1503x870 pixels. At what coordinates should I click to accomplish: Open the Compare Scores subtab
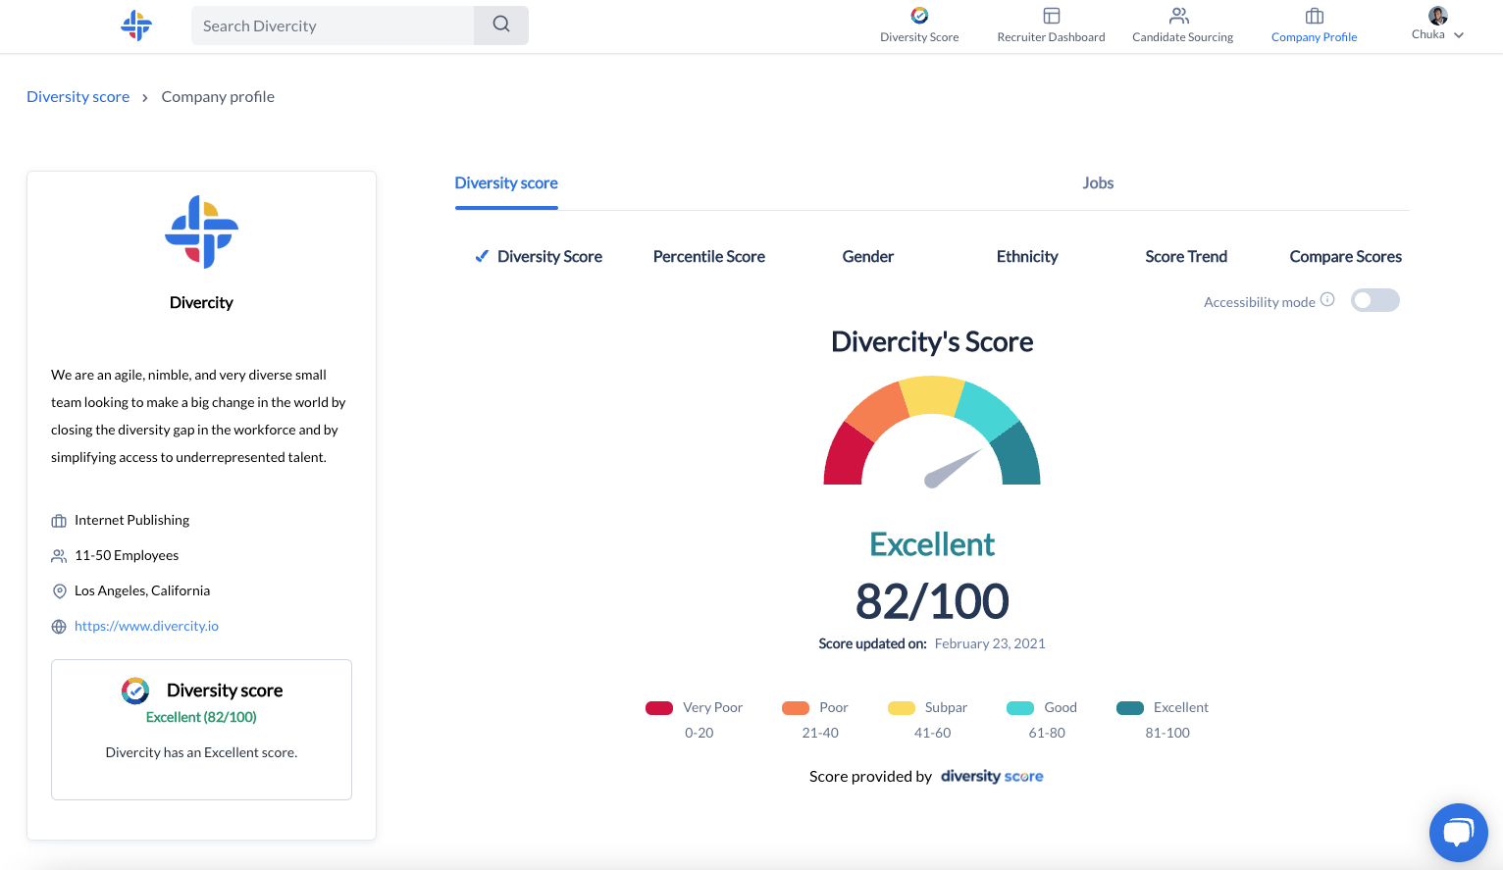[1345, 256]
